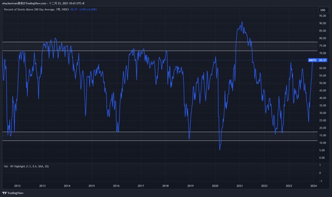Viewport: 332px width, 197px height.
Task: Click the Vol - RV Highlight indicator label
Action: click(26, 166)
